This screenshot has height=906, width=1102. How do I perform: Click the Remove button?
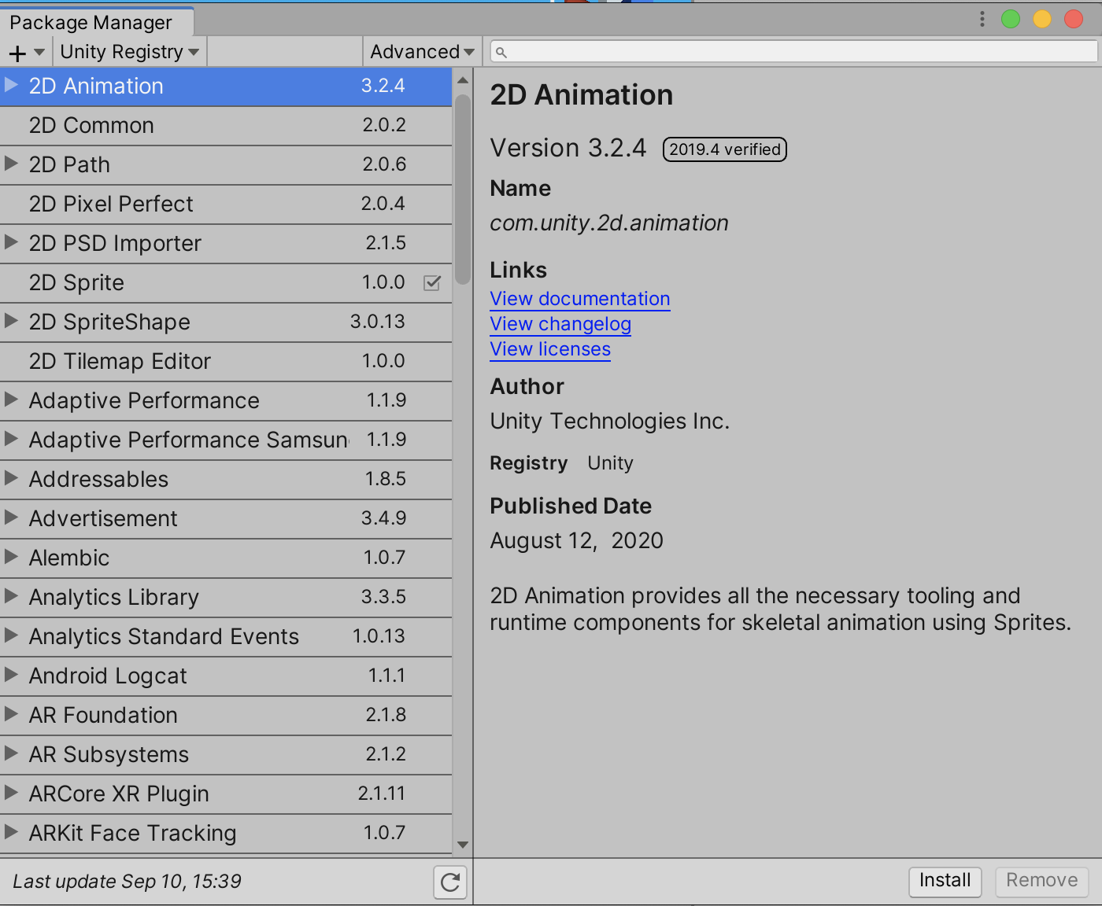click(x=1042, y=881)
